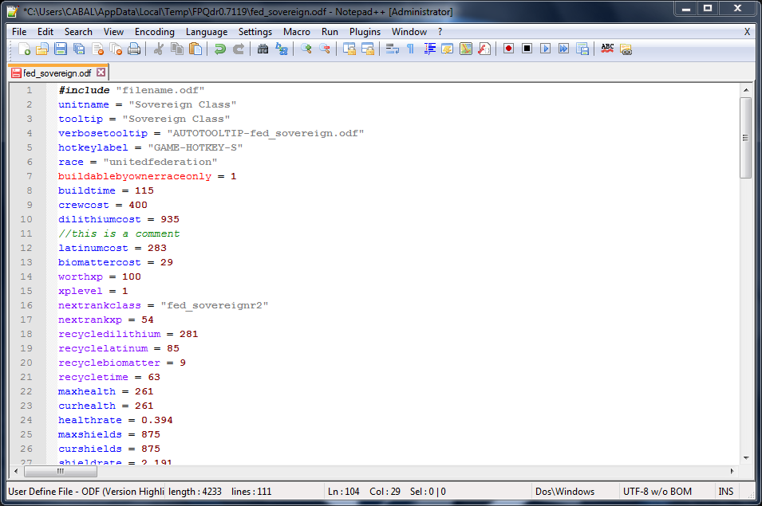Click the buildablebyownerraceonly line
Image resolution: width=762 pixels, height=506 pixels.
tap(148, 176)
